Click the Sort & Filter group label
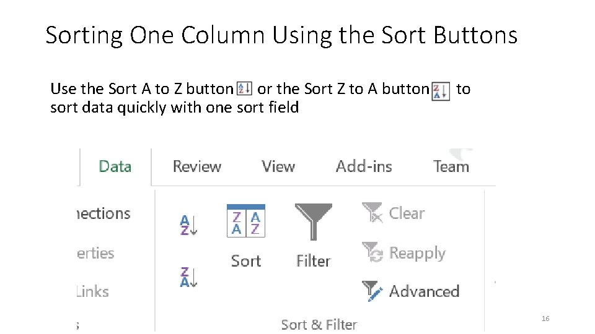The width and height of the screenshot is (595, 334). coord(319,324)
